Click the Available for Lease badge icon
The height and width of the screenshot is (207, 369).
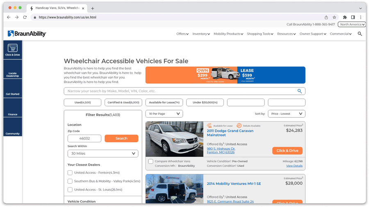click(209, 126)
